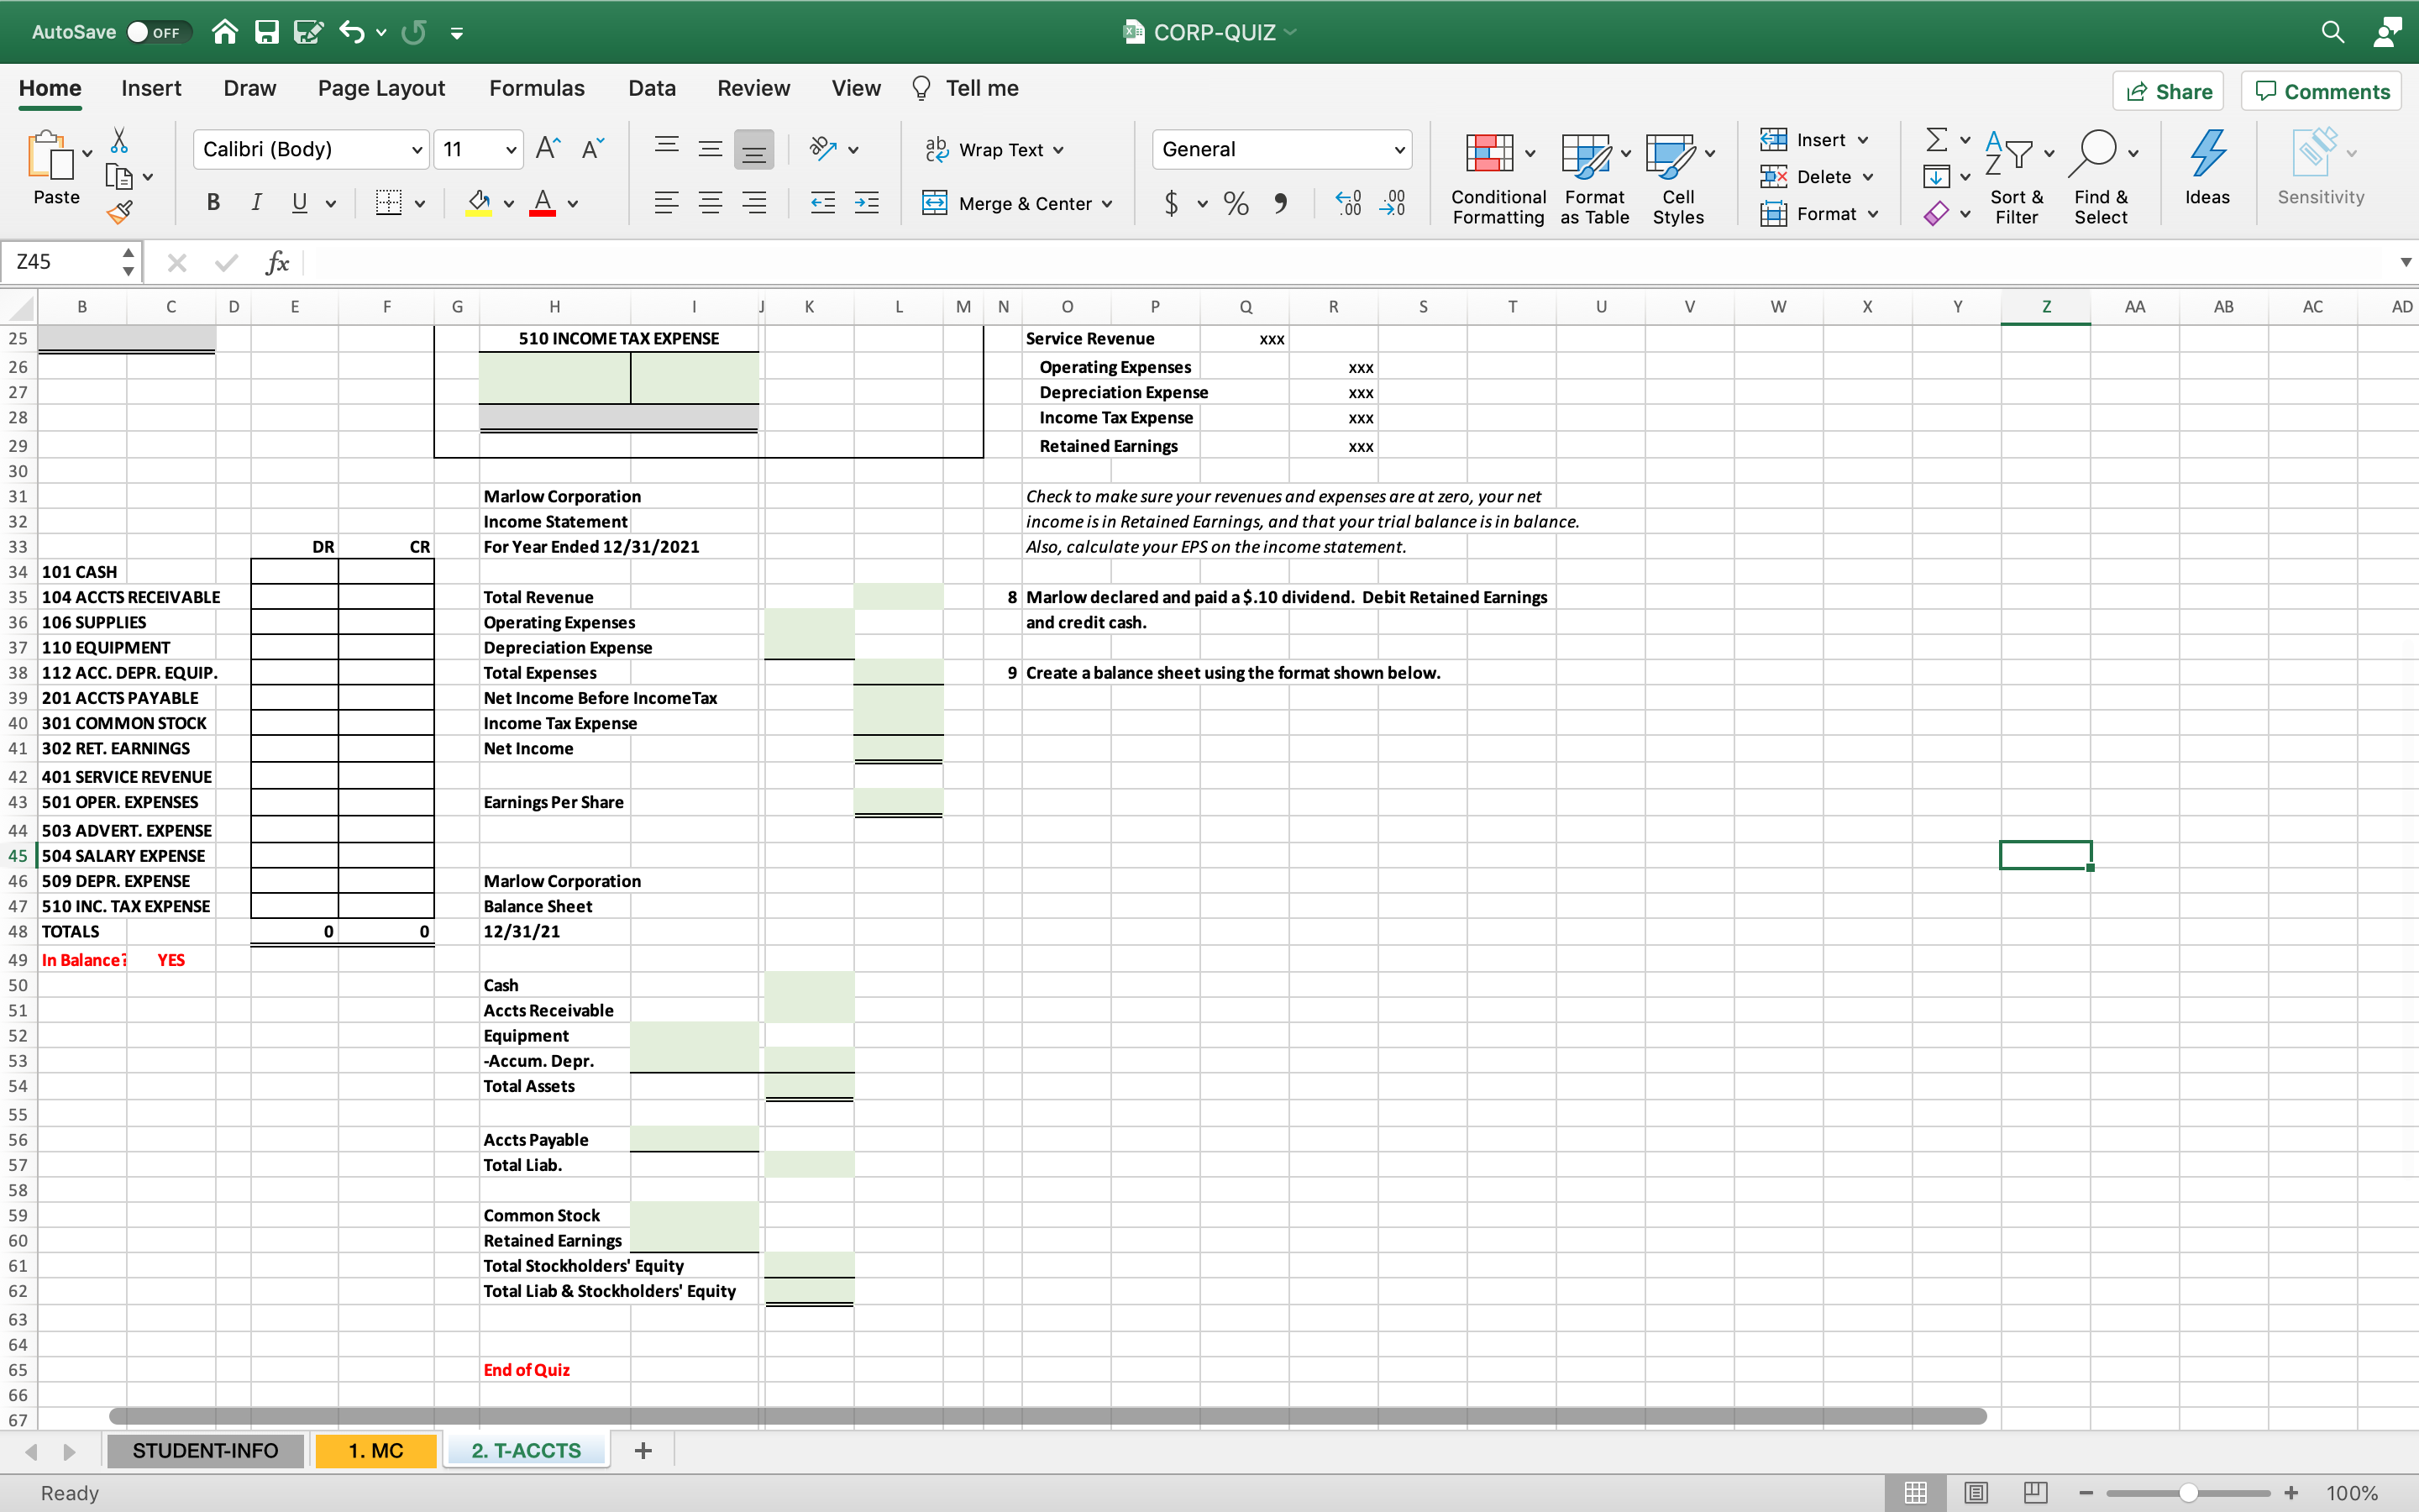2419x1512 pixels.
Task: Switch to Page Layout view in status bar
Action: click(x=1976, y=1492)
